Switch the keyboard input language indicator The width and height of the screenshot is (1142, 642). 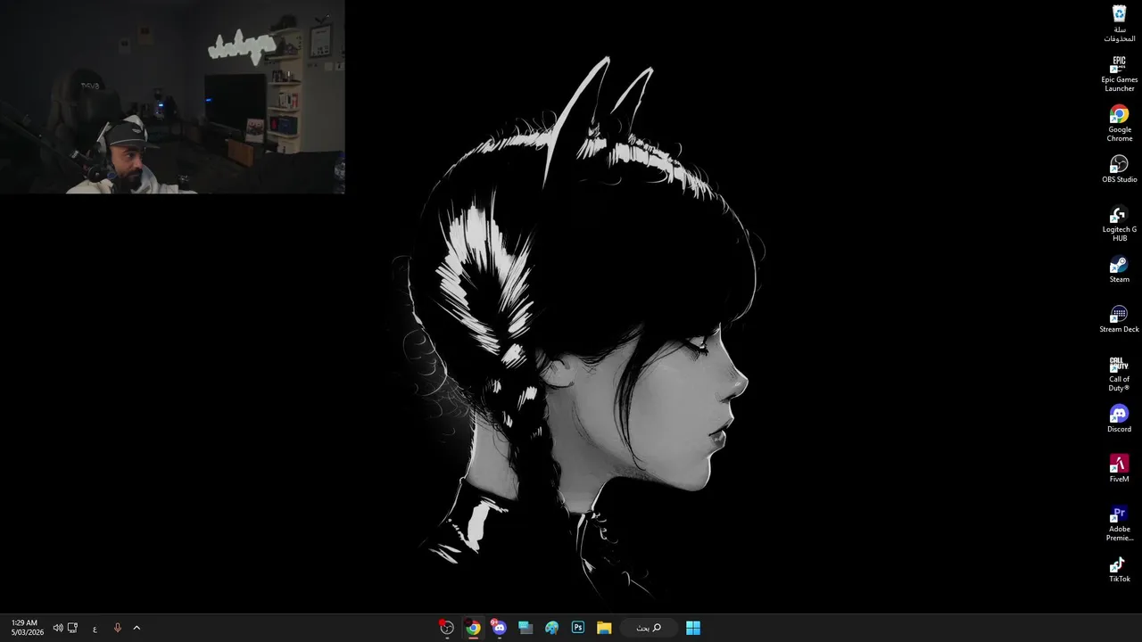pyautogui.click(x=95, y=628)
